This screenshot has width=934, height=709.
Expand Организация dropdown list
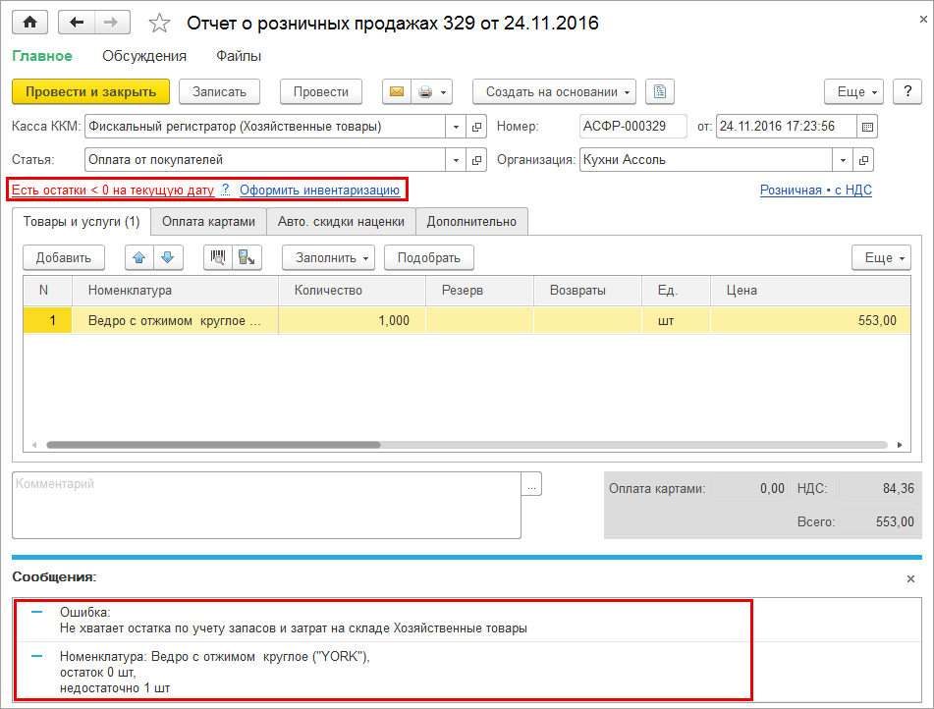tap(843, 160)
